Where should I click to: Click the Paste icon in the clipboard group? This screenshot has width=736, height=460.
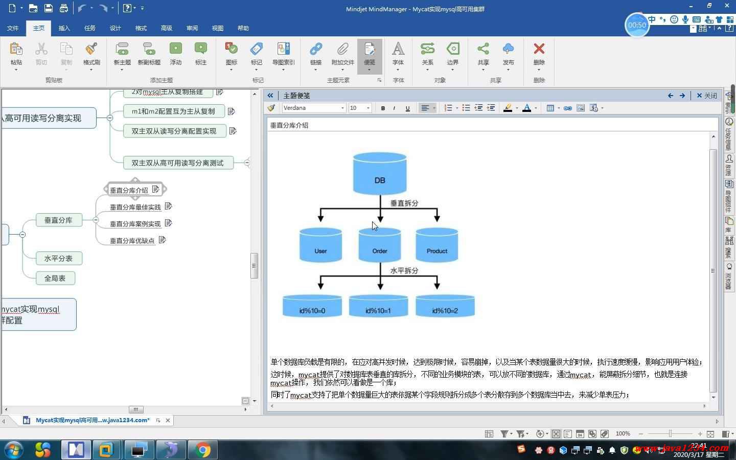pos(16,49)
